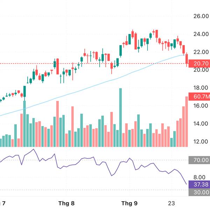The image size is (210, 210).
Task: Click the gray 30.00 RSI level label
Action: (x=199, y=192)
